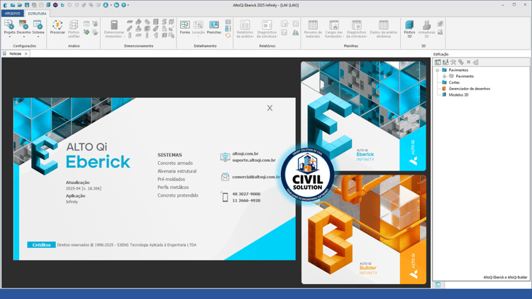The width and height of the screenshot is (532, 299).
Task: Launch the Pórtico 3D view
Action: click(409, 28)
